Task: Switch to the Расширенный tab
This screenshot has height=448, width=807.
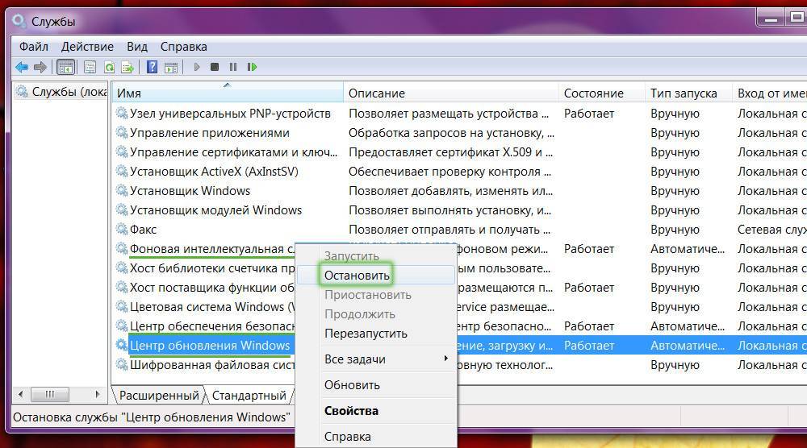Action: pos(159,396)
